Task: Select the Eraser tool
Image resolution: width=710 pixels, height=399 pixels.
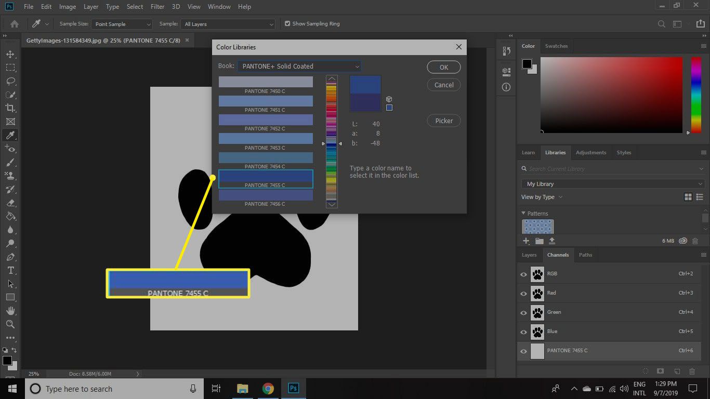Action: (x=10, y=203)
